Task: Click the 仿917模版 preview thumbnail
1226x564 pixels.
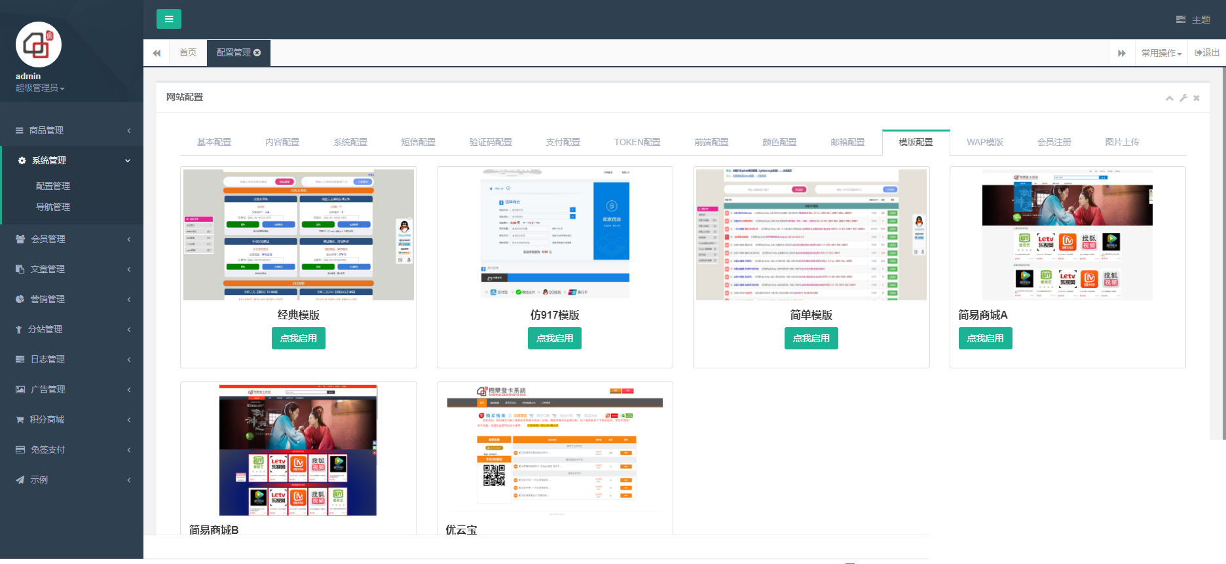Action: pyautogui.click(x=555, y=234)
